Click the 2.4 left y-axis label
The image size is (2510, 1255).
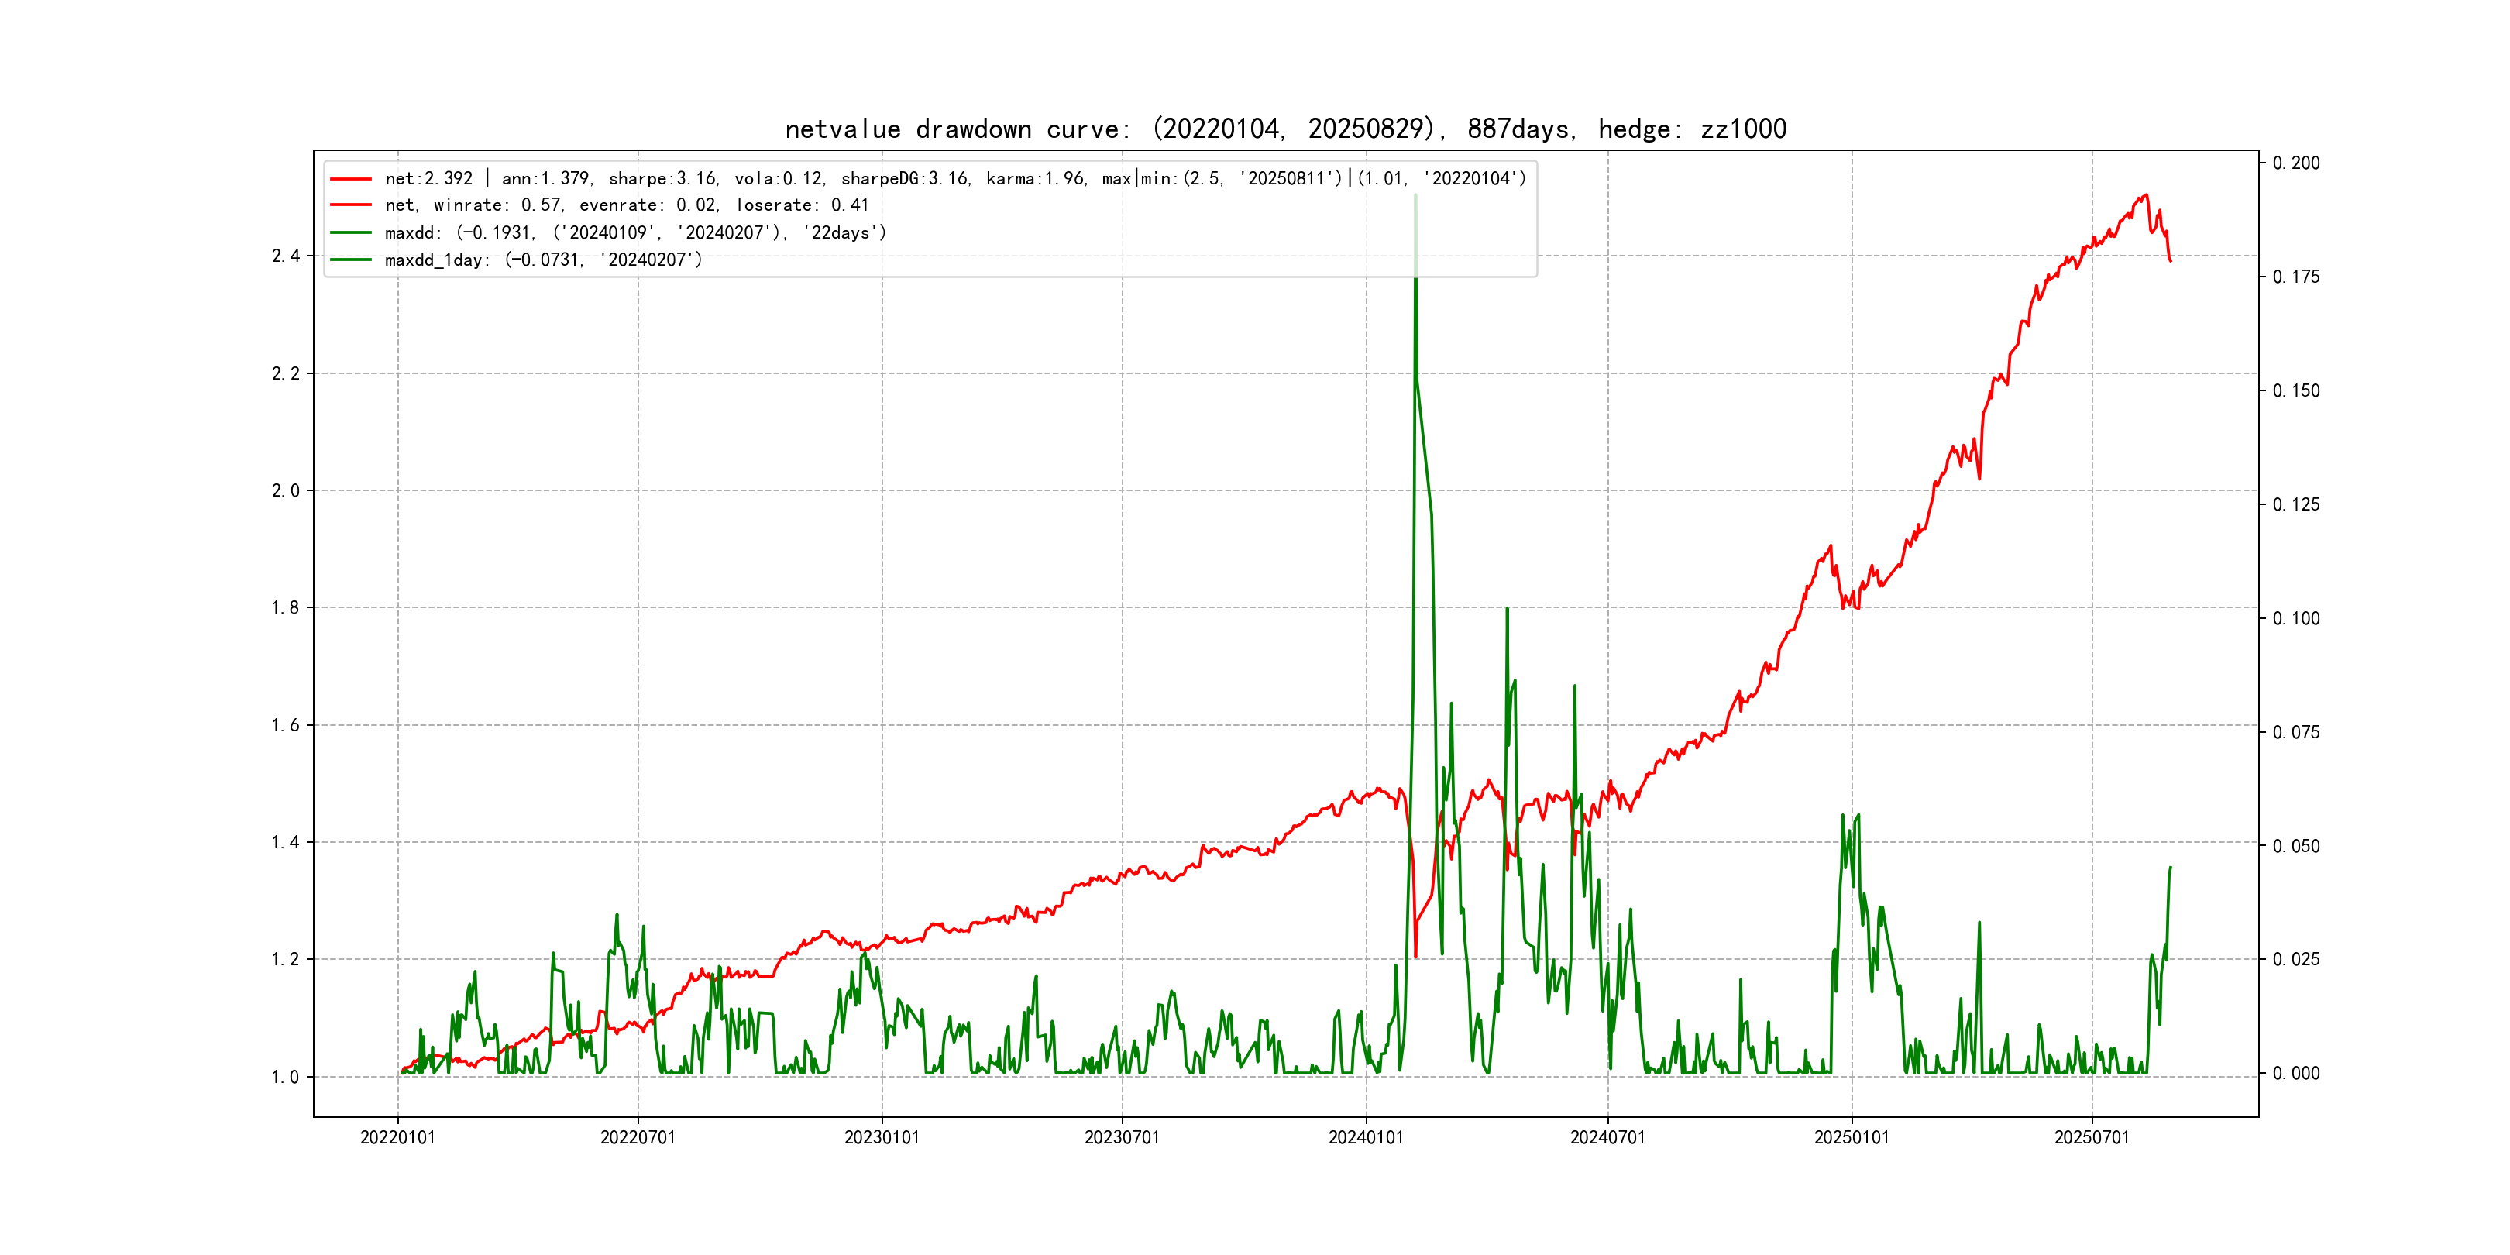pyautogui.click(x=286, y=256)
